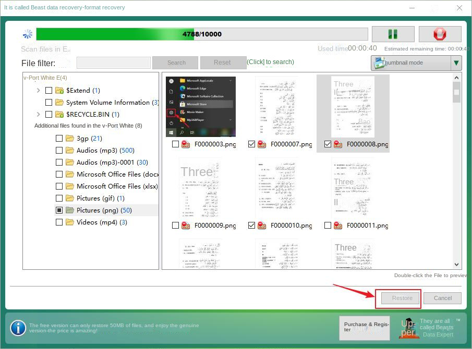Click the Pictures (png) folder icon
Image resolution: width=472 pixels, height=349 pixels.
click(x=70, y=210)
